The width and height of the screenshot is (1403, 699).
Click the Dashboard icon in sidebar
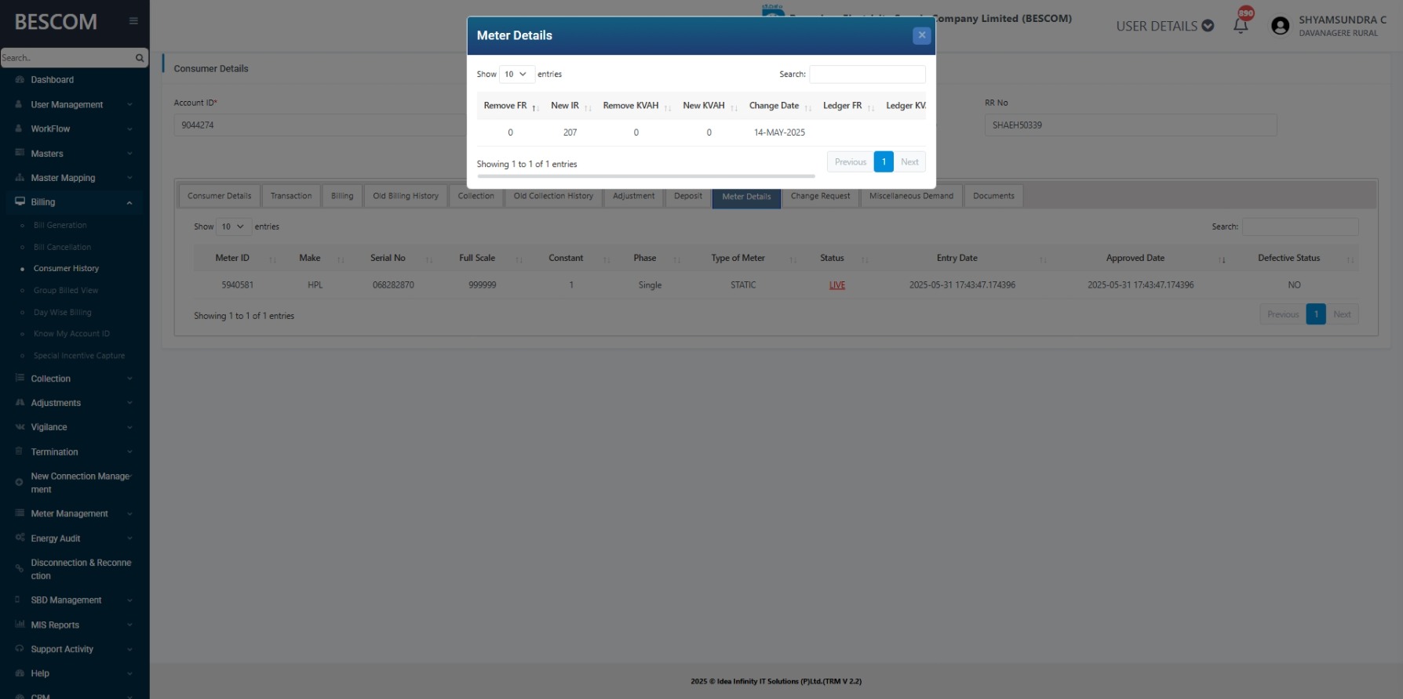click(x=20, y=80)
